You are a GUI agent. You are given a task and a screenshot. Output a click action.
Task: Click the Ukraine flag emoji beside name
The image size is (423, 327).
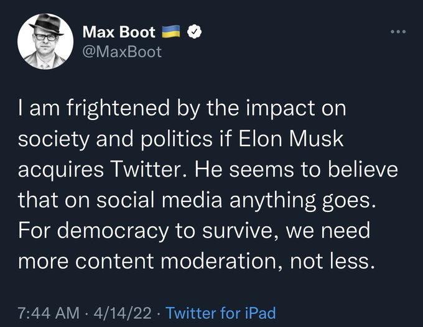pyautogui.click(x=171, y=31)
